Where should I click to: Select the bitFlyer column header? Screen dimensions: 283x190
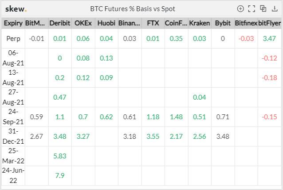pyautogui.click(x=269, y=23)
